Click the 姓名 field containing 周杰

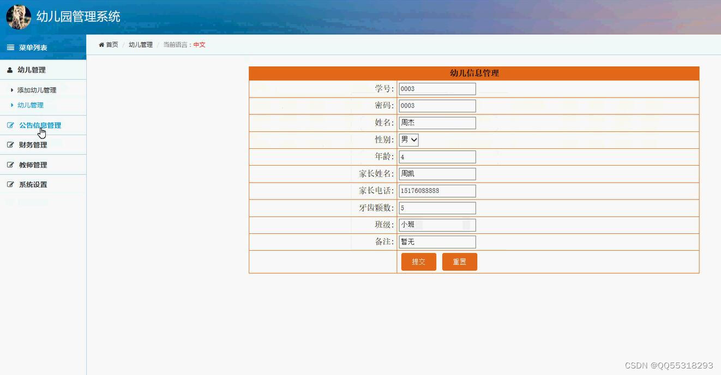coord(437,123)
